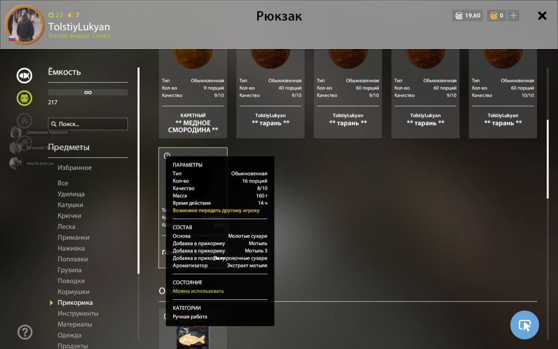Click the plus icon to add gold

(x=514, y=16)
